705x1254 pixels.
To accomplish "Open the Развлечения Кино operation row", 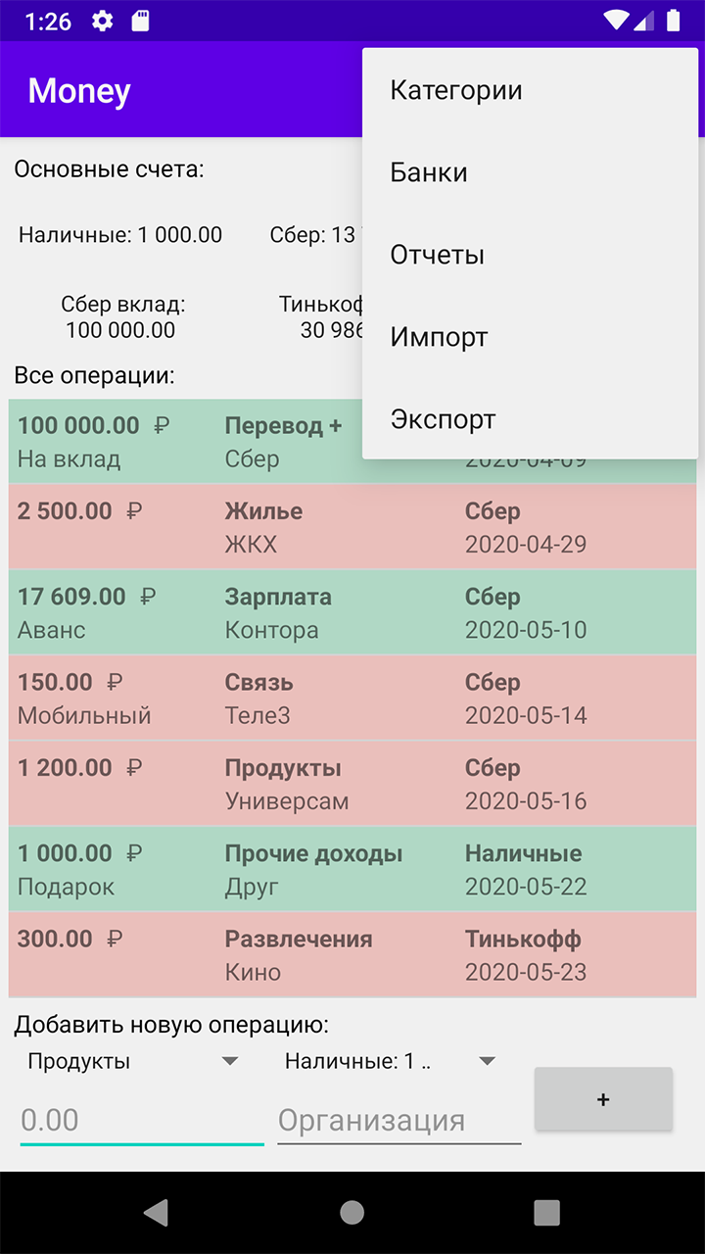I will coord(352,955).
